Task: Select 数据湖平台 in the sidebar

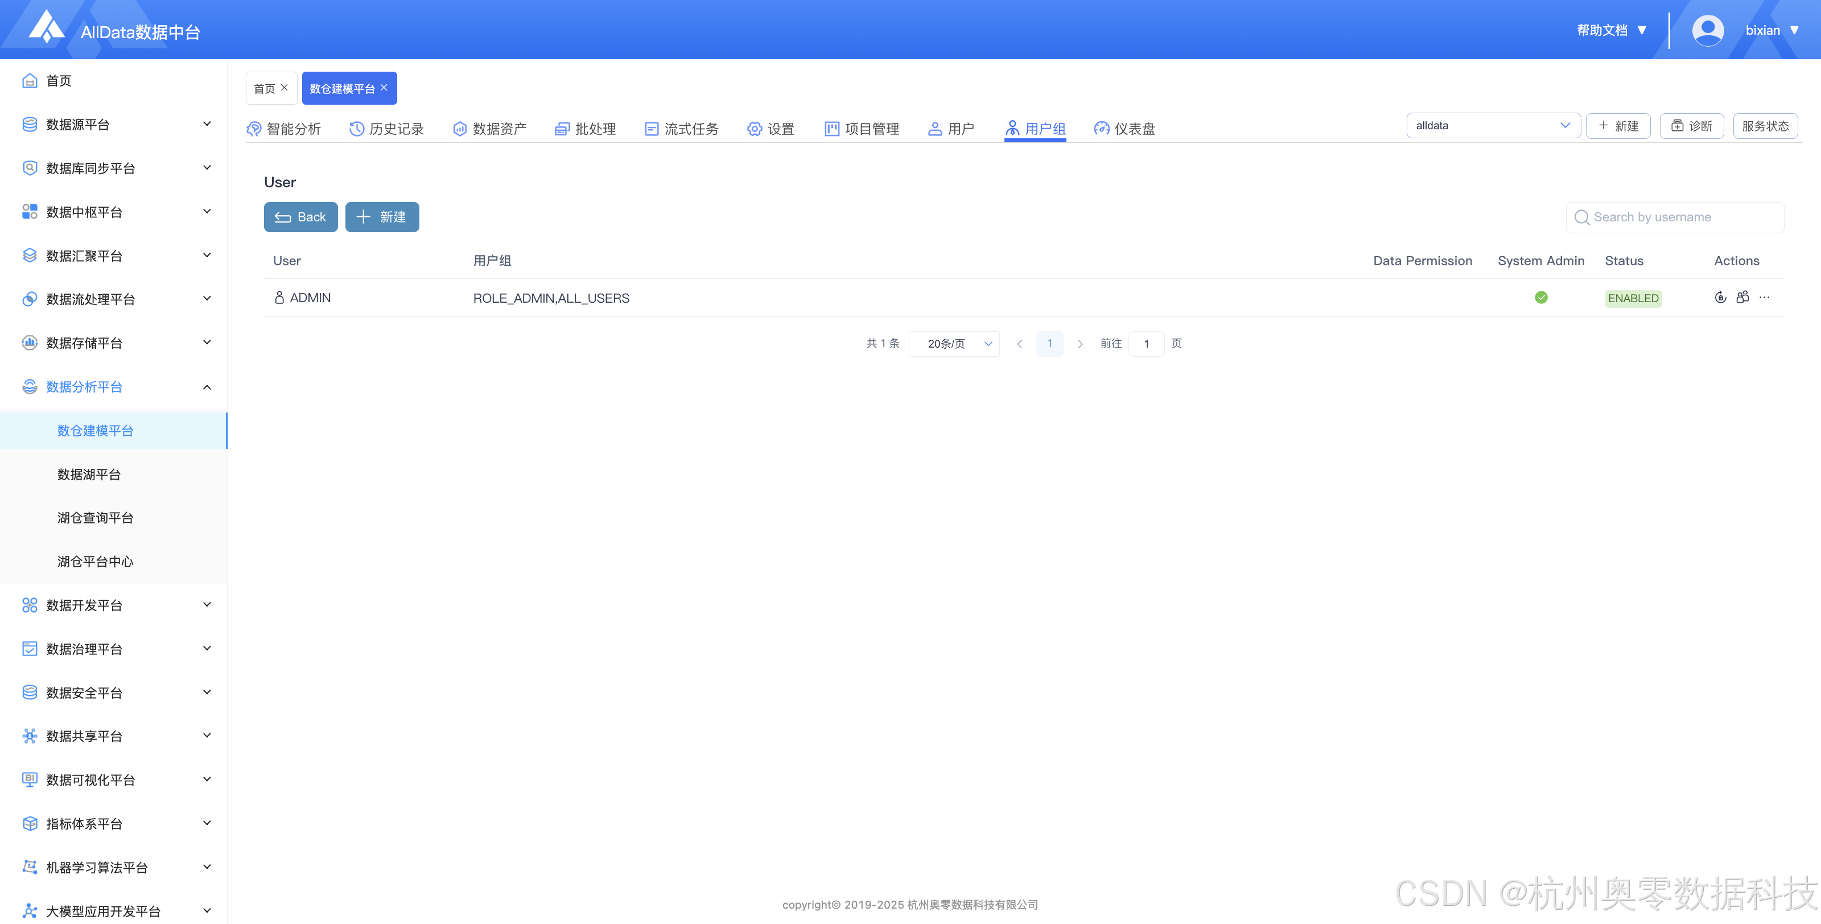Action: coord(89,475)
